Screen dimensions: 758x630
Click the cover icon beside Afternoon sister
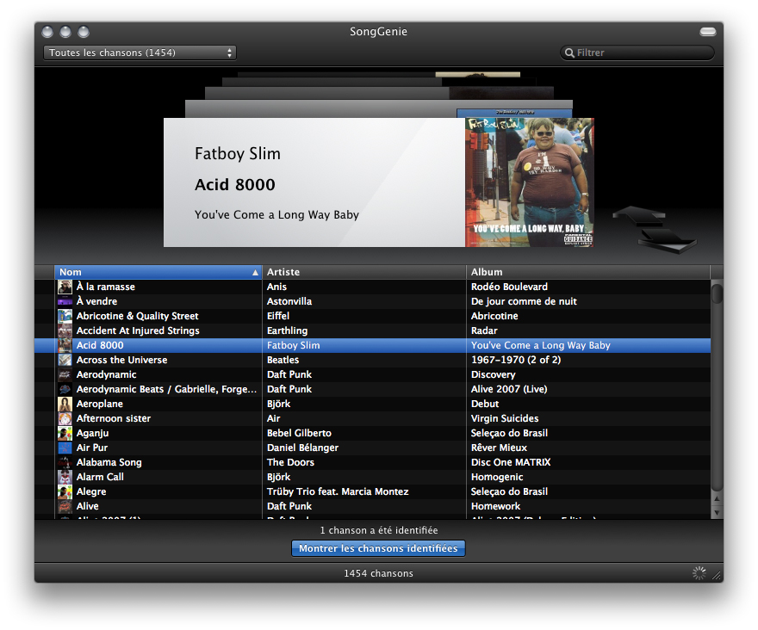pos(65,418)
